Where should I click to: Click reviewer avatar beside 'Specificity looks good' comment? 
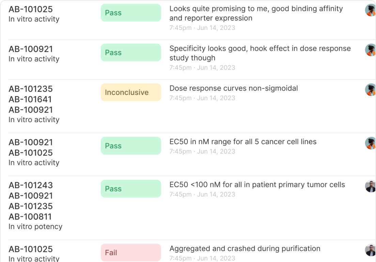371,50
